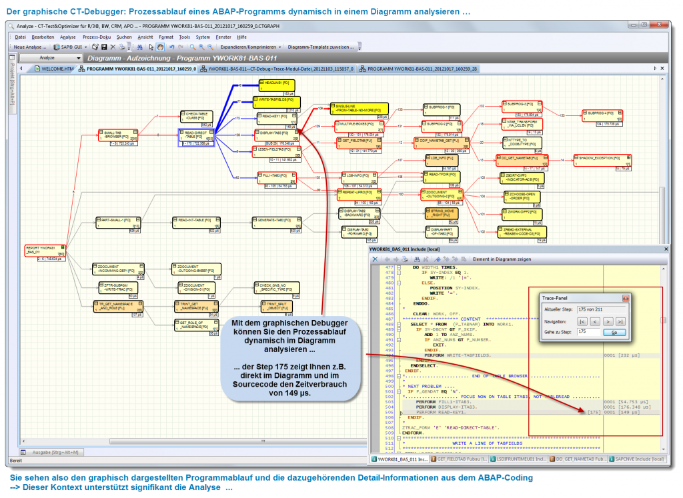Select the hand pan tool
The image size is (683, 498).
pyautogui.click(x=160, y=47)
